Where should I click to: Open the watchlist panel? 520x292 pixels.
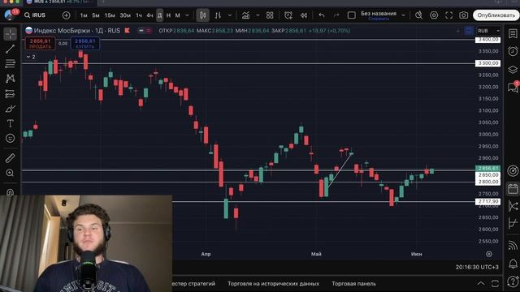tap(513, 34)
